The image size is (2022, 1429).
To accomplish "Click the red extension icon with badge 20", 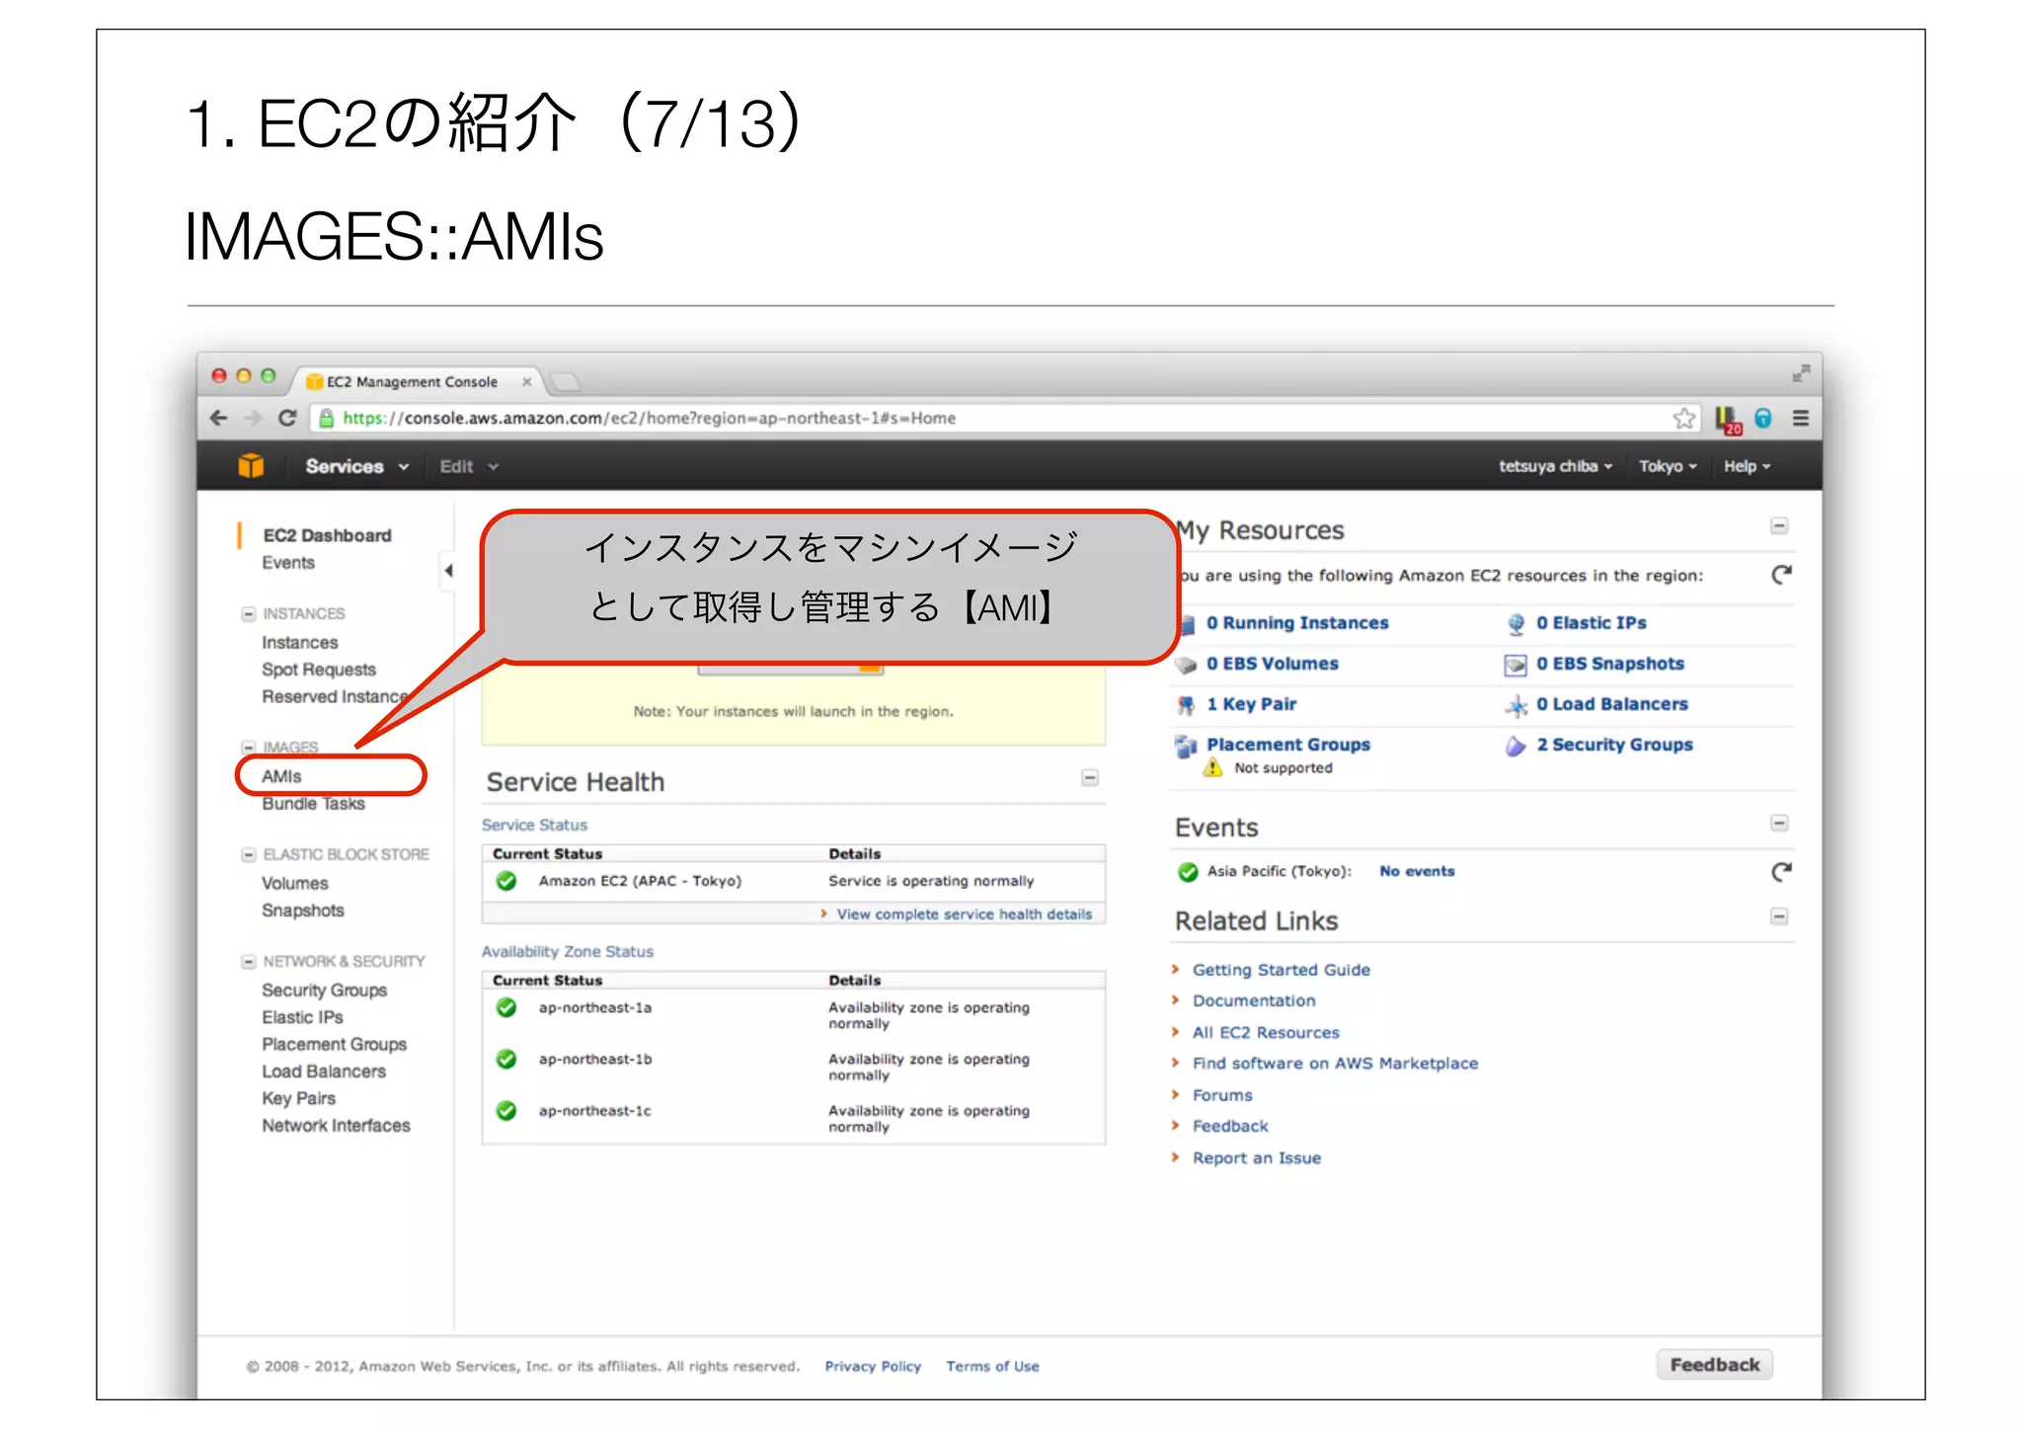I will point(1728,420).
